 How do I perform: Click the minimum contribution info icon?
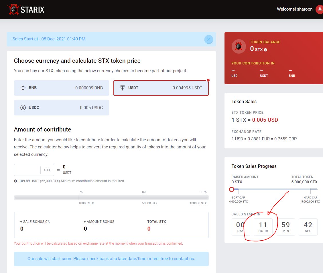[15, 181]
